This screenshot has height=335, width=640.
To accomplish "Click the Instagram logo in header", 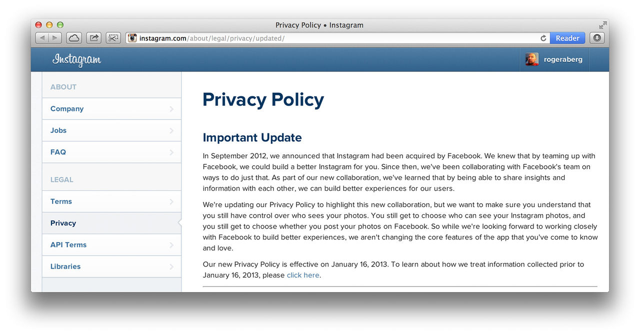I will tap(76, 60).
